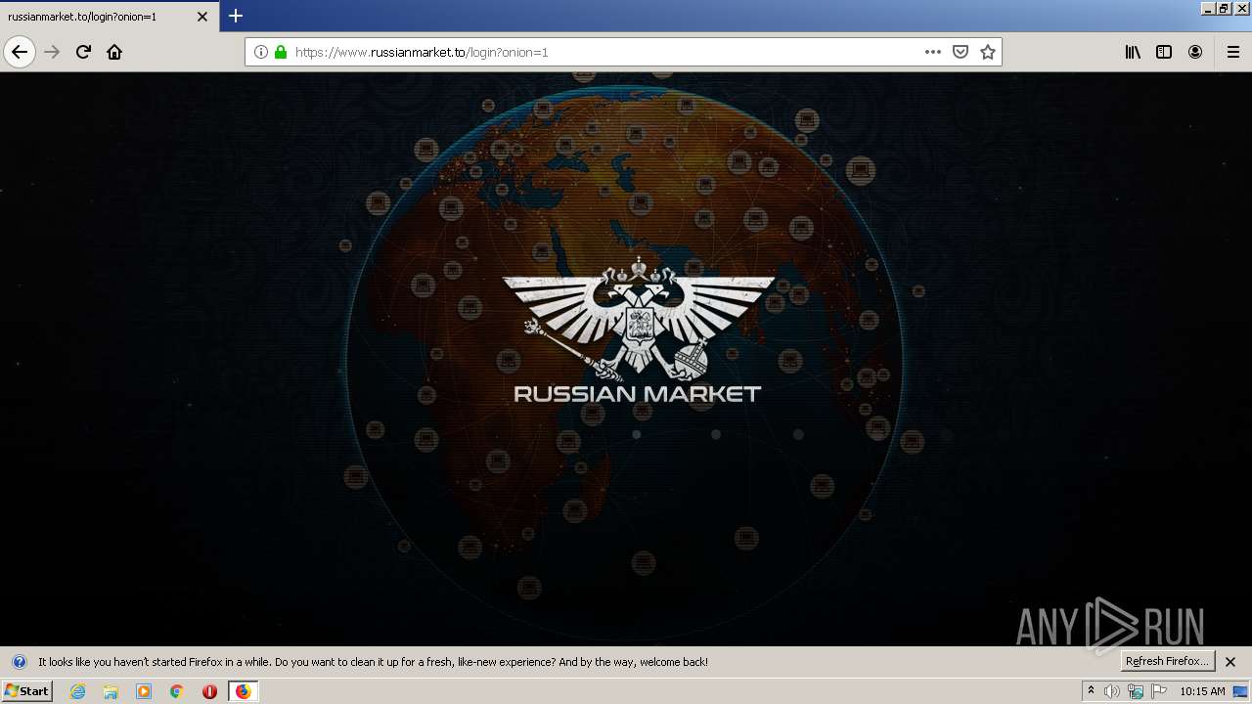This screenshot has height=704, width=1252.
Task: Click Show desktop tray button
Action: [x=1241, y=691]
